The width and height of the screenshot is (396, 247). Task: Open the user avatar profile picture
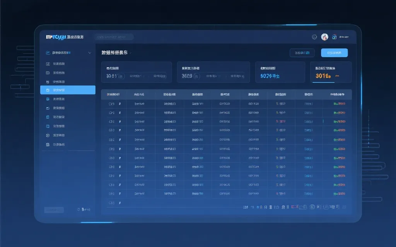[x=324, y=37]
